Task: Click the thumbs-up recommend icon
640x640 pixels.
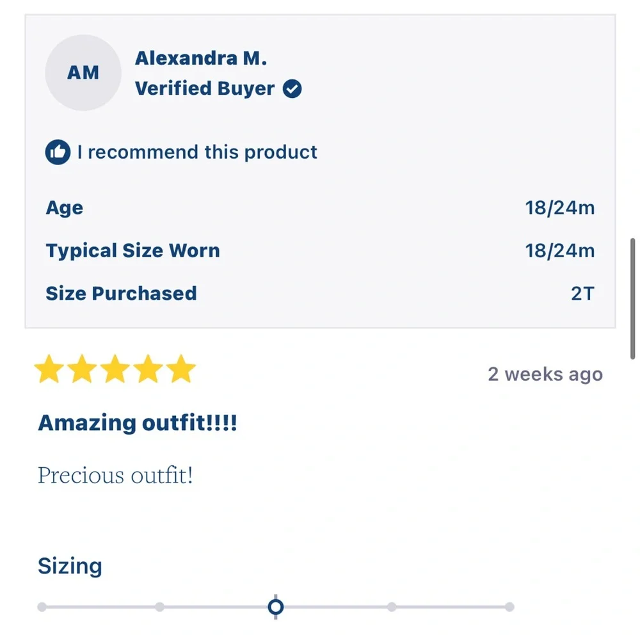Action: 58,152
